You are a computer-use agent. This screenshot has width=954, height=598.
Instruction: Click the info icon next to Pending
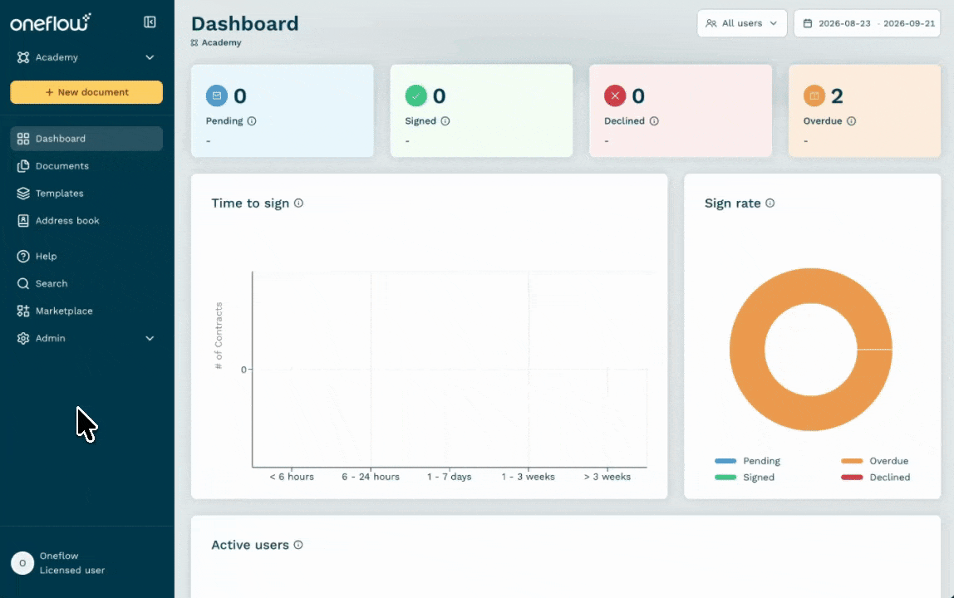(x=252, y=121)
